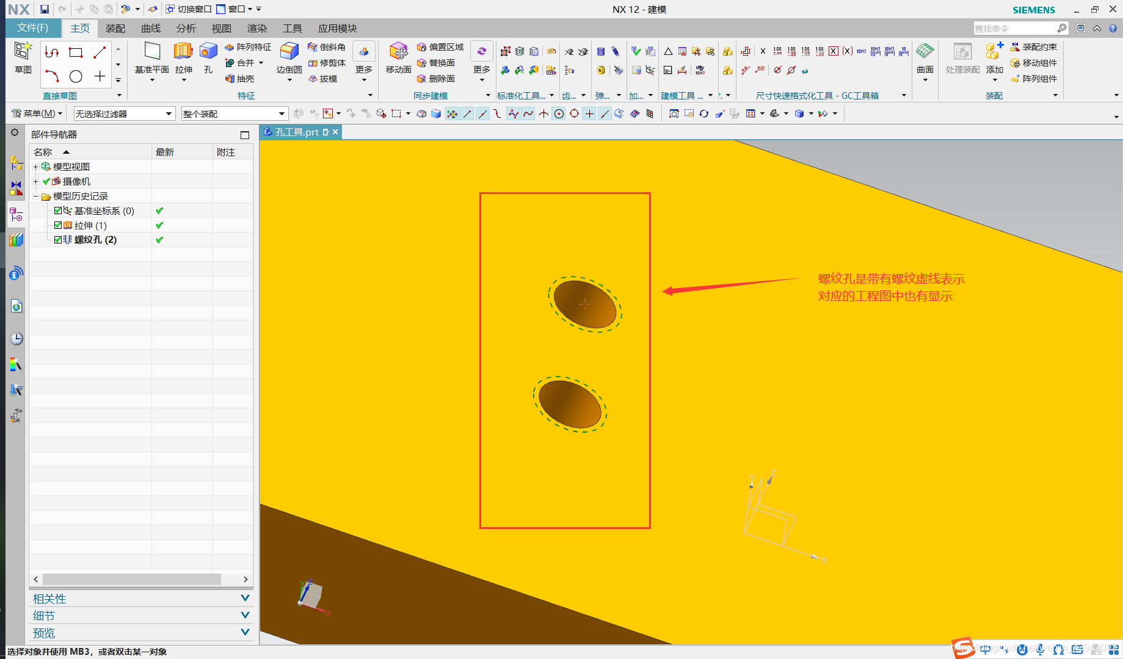Image resolution: width=1123 pixels, height=659 pixels.
Task: Click Move Component (移动组件)
Action: click(1034, 63)
